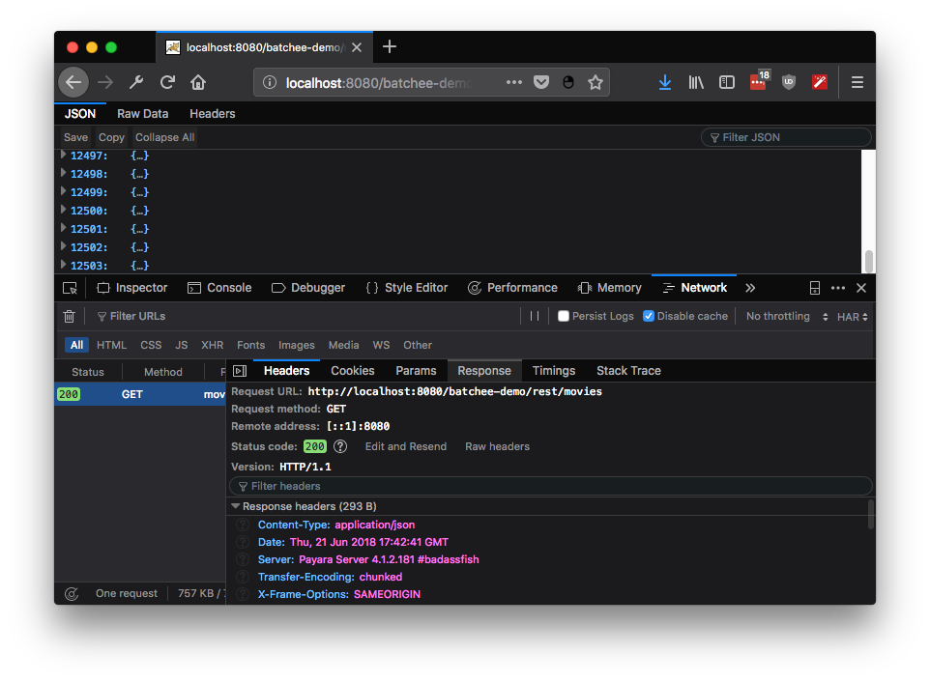Clear network requests with trash icon
This screenshot has height=682, width=930.
click(x=70, y=317)
